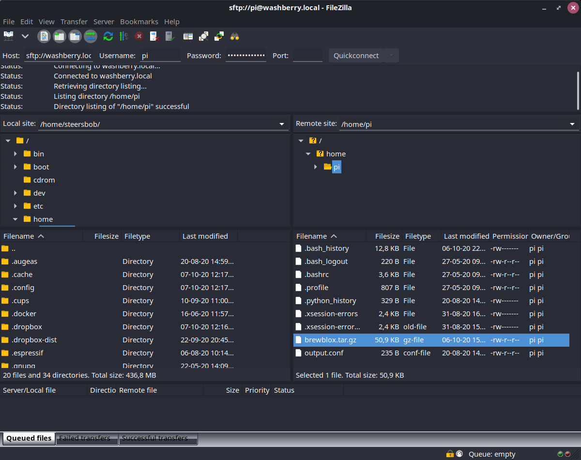This screenshot has width=581, height=460.
Task: Switch to Successful transfers tab
Action: (158, 438)
